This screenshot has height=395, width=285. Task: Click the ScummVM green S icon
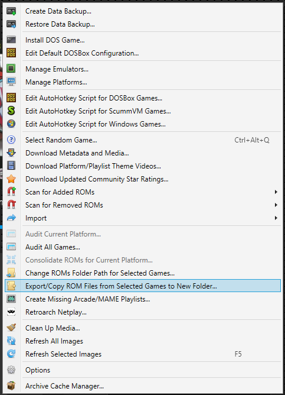coord(11,111)
